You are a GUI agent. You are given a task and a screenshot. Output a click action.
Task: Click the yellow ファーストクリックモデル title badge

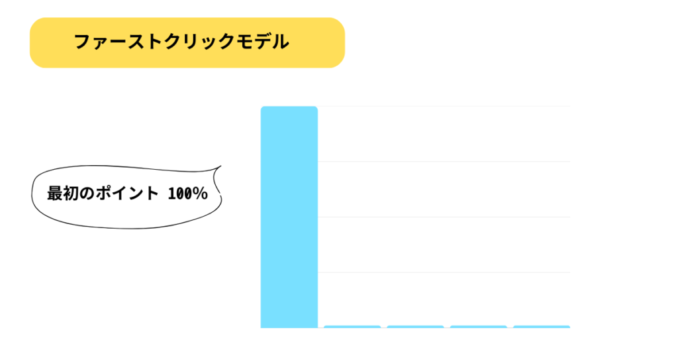coord(187,42)
